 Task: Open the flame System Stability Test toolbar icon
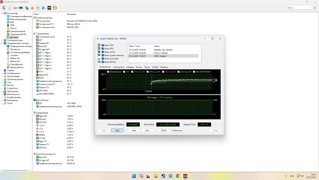coord(32,8)
